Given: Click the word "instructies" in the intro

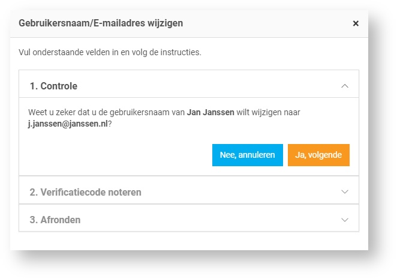Looking at the screenshot, I should click(x=182, y=52).
